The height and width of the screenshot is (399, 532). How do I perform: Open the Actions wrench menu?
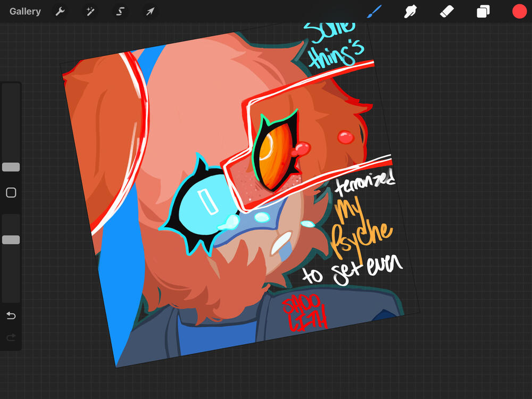(x=60, y=12)
